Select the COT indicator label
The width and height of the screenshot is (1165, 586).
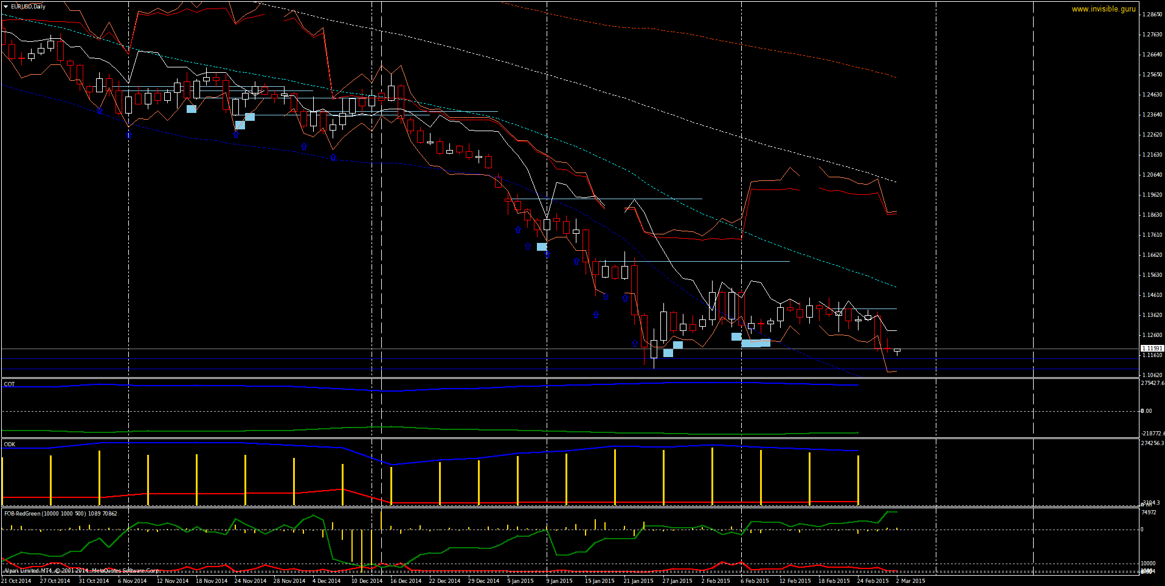(9, 384)
